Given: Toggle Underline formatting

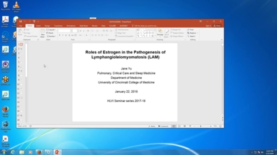Looking at the screenshot, I should pos(66,35).
